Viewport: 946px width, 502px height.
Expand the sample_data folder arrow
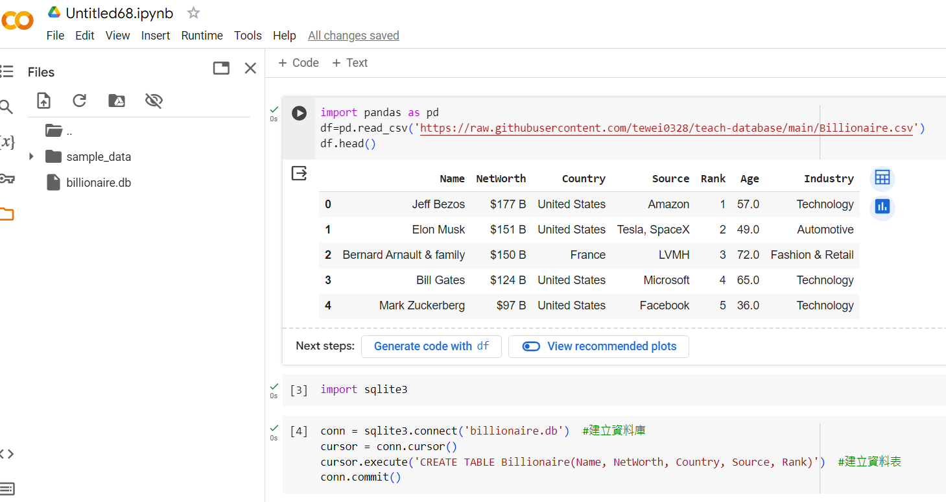pyautogui.click(x=31, y=157)
